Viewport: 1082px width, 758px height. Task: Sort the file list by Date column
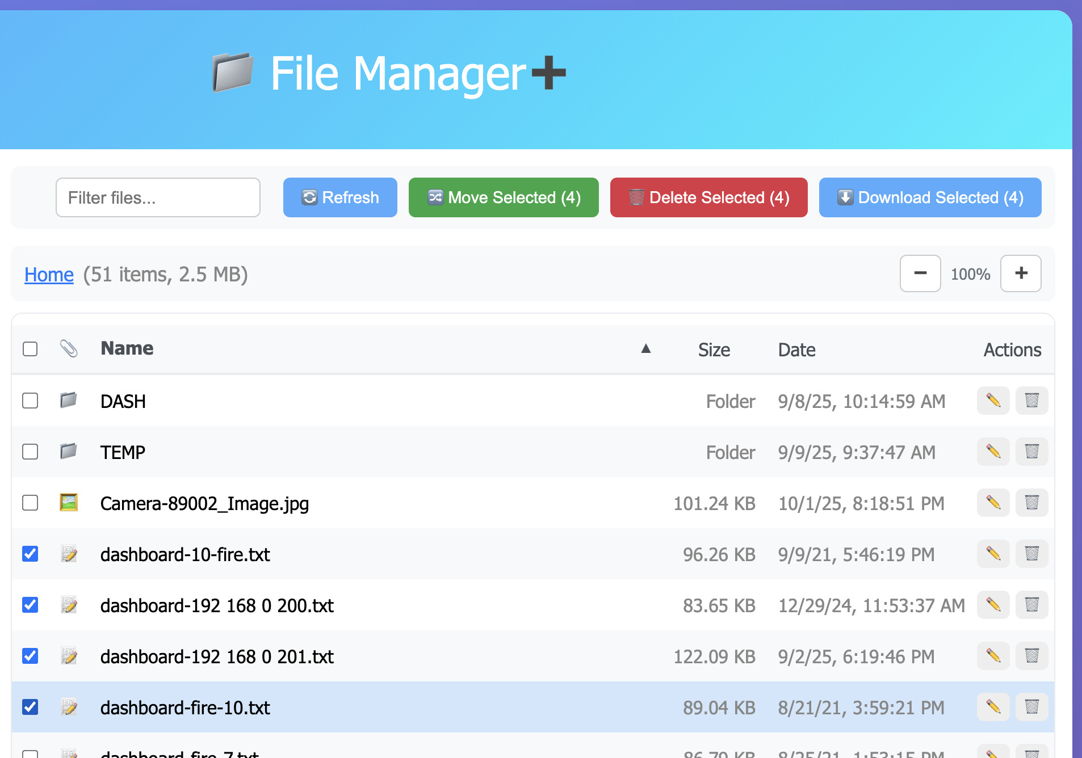click(x=796, y=349)
